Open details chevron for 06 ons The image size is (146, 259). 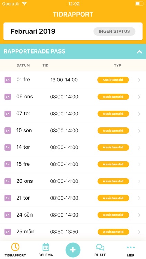(139, 97)
